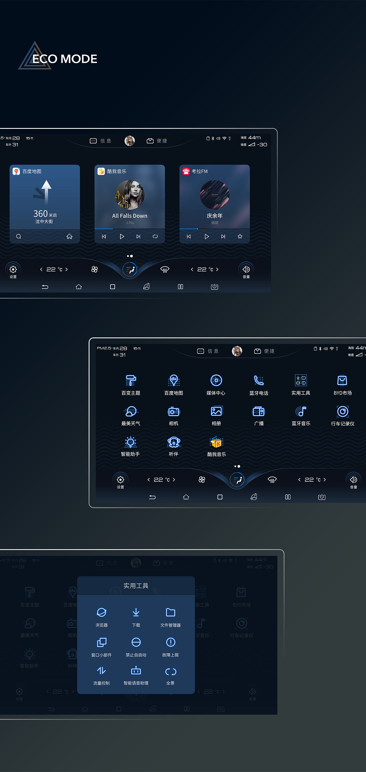
Task: Open 听伴 audio app
Action: click(x=174, y=446)
